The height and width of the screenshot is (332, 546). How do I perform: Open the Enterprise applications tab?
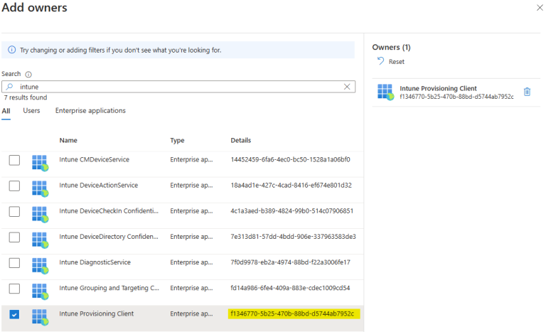coord(90,111)
